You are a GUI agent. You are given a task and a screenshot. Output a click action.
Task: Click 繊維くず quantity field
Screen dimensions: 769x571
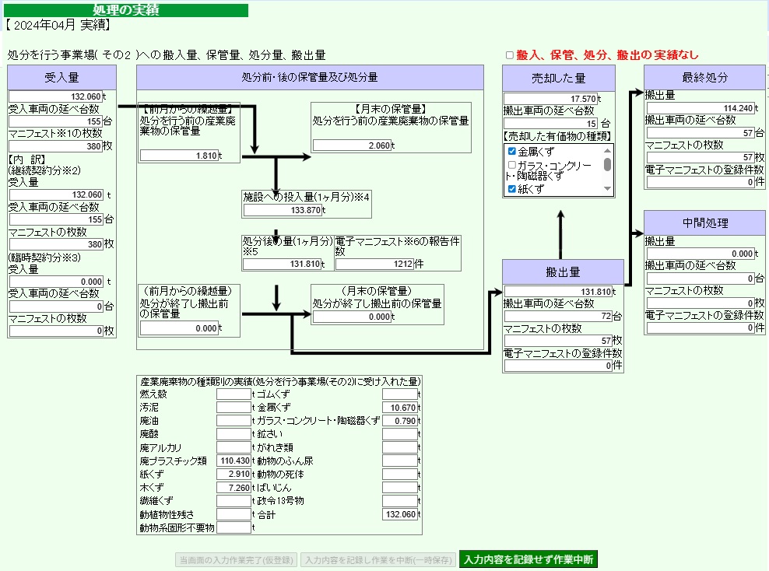(x=234, y=501)
